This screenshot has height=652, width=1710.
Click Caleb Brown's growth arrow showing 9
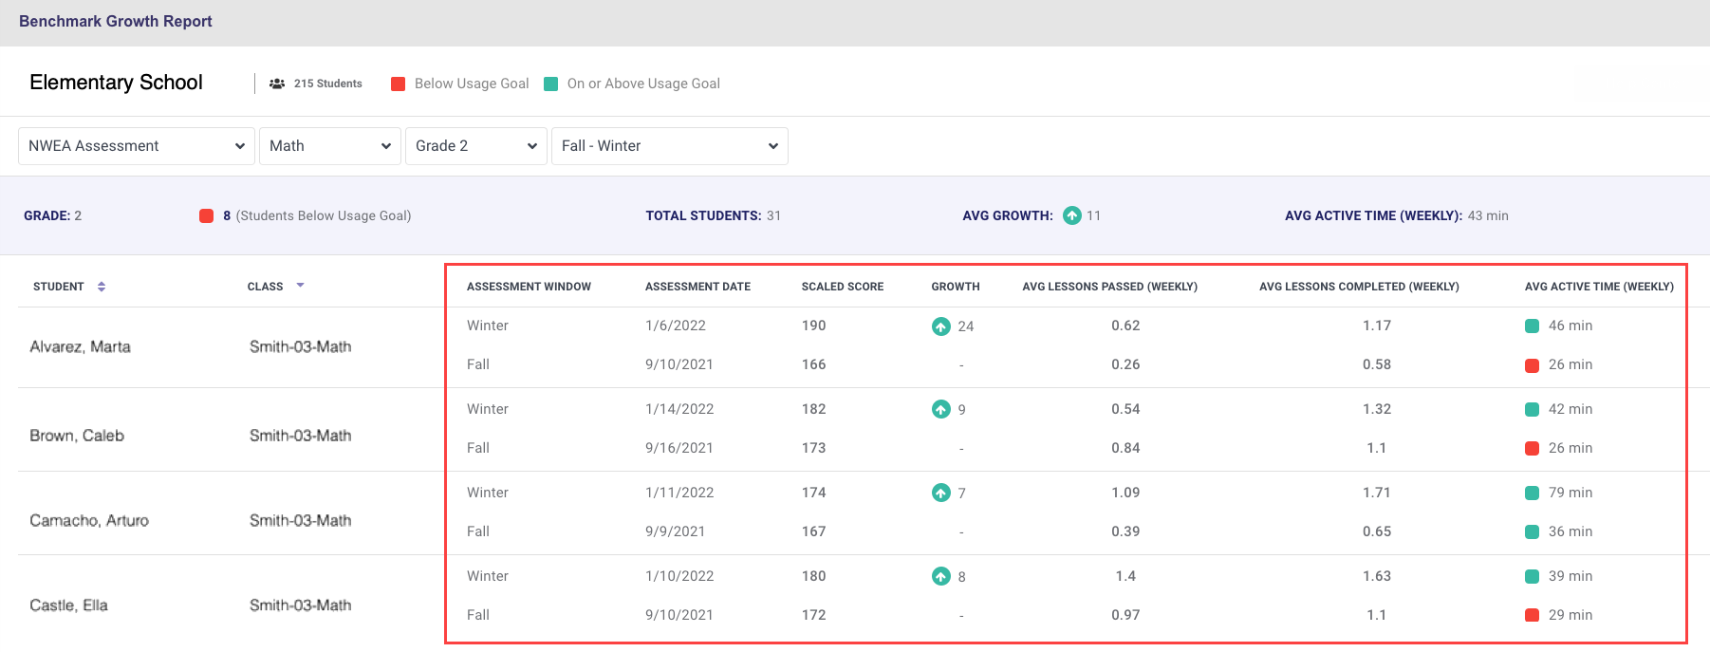click(x=940, y=409)
